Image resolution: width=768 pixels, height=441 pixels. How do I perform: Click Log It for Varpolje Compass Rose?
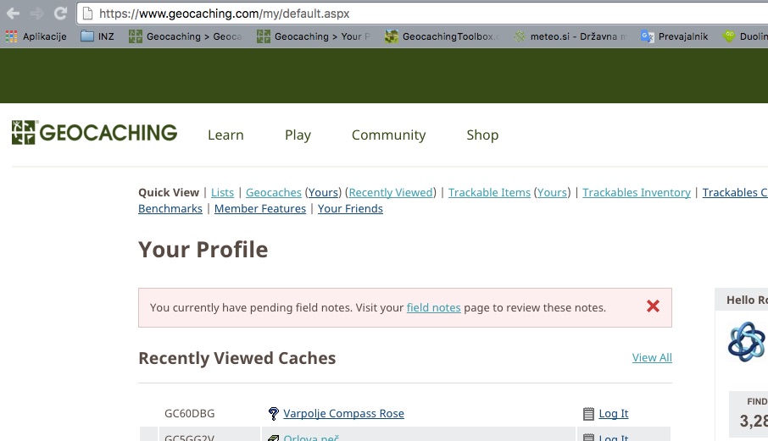613,414
